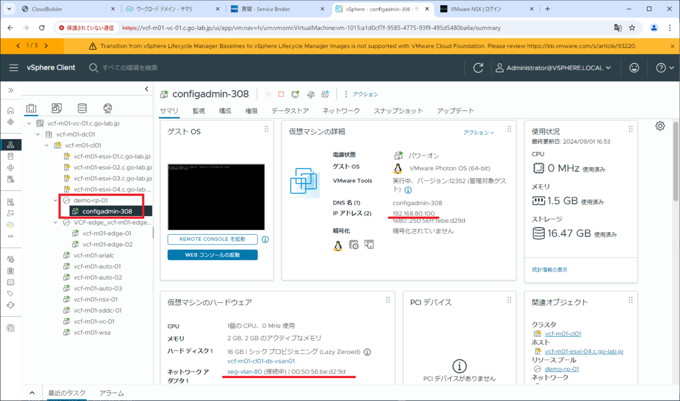Switch to the ネットワーク tab
Screen dimensions: 680x401
click(x=341, y=111)
